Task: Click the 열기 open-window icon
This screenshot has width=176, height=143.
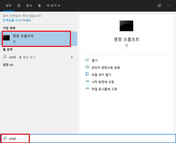Action: [87, 60]
